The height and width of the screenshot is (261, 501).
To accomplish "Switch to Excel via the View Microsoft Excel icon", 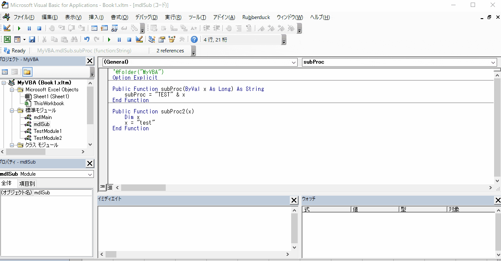I will (6, 39).
